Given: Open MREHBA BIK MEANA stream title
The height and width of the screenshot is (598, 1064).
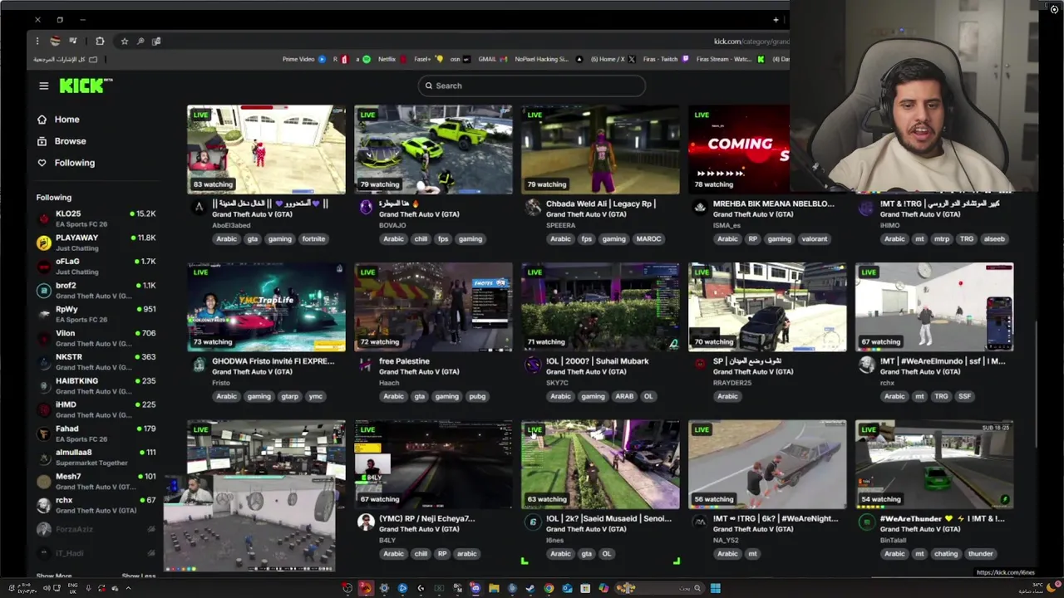Looking at the screenshot, I should (x=773, y=203).
